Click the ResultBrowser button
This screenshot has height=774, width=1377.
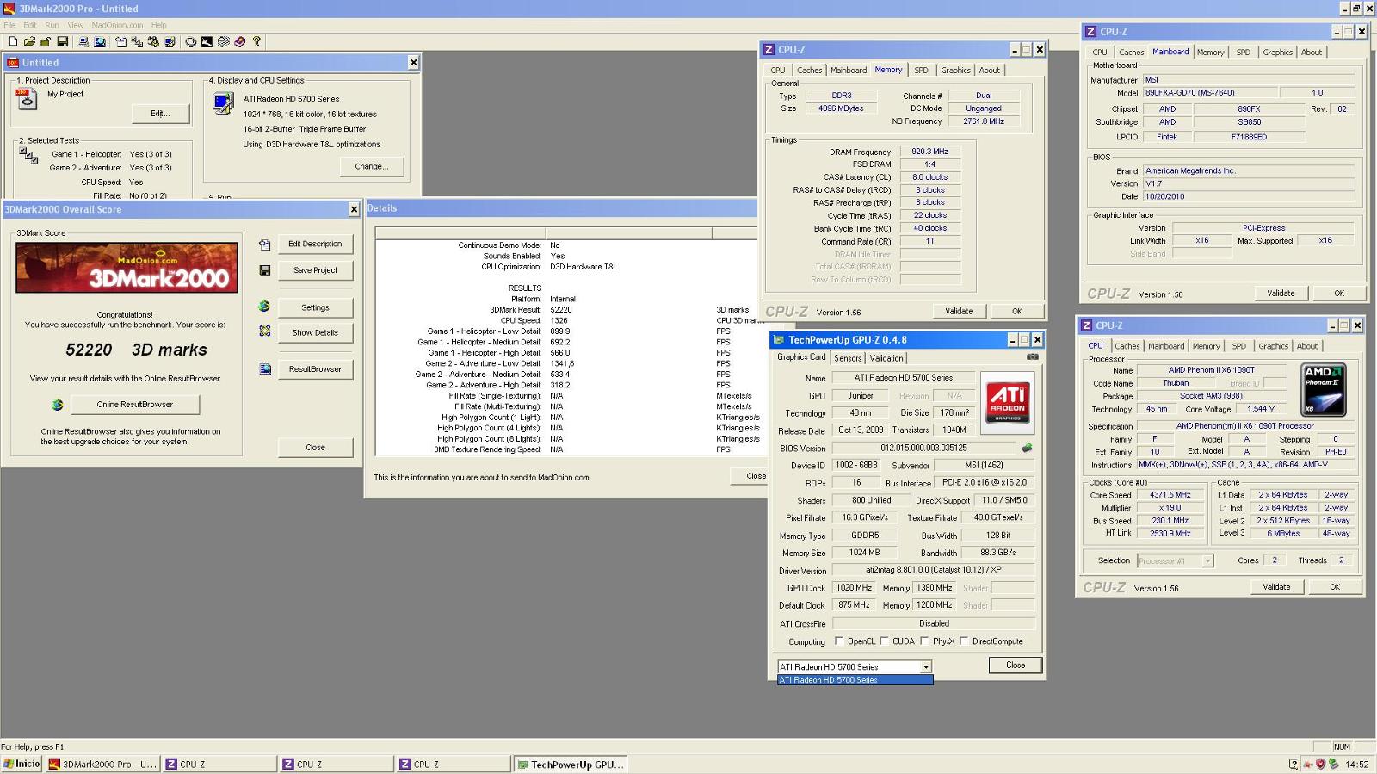(315, 369)
